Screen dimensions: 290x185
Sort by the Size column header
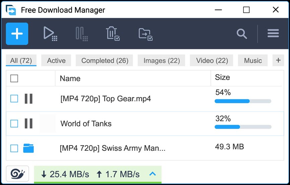247,78
